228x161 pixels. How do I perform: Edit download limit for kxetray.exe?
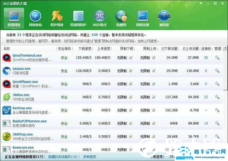131,110
